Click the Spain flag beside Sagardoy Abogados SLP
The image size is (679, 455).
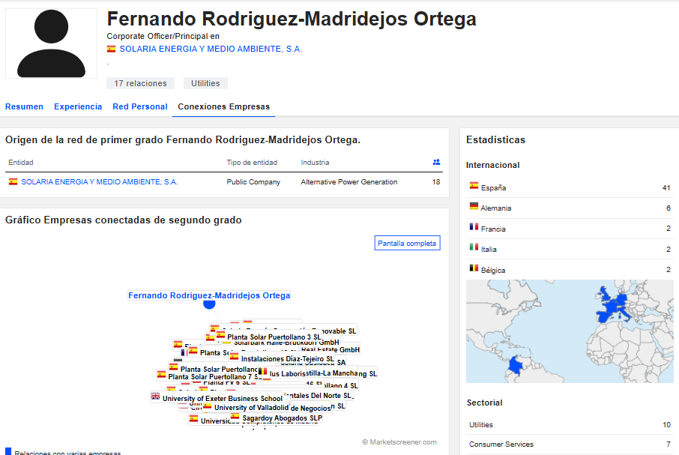point(235,416)
